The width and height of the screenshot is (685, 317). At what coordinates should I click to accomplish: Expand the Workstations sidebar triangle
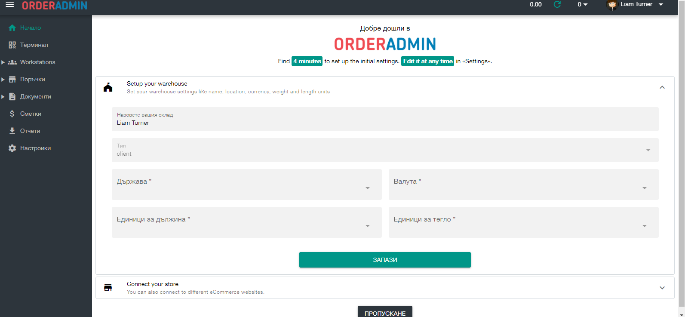click(3, 62)
